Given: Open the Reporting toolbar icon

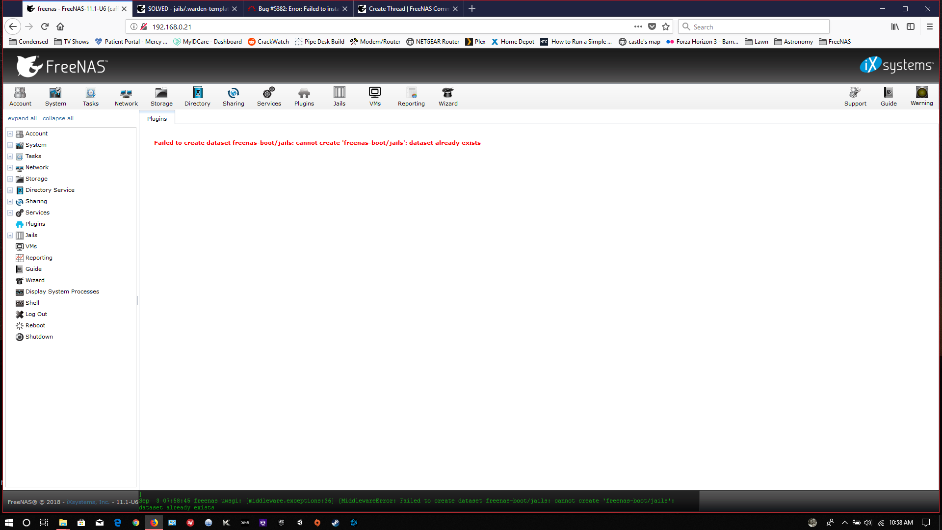Looking at the screenshot, I should [411, 97].
